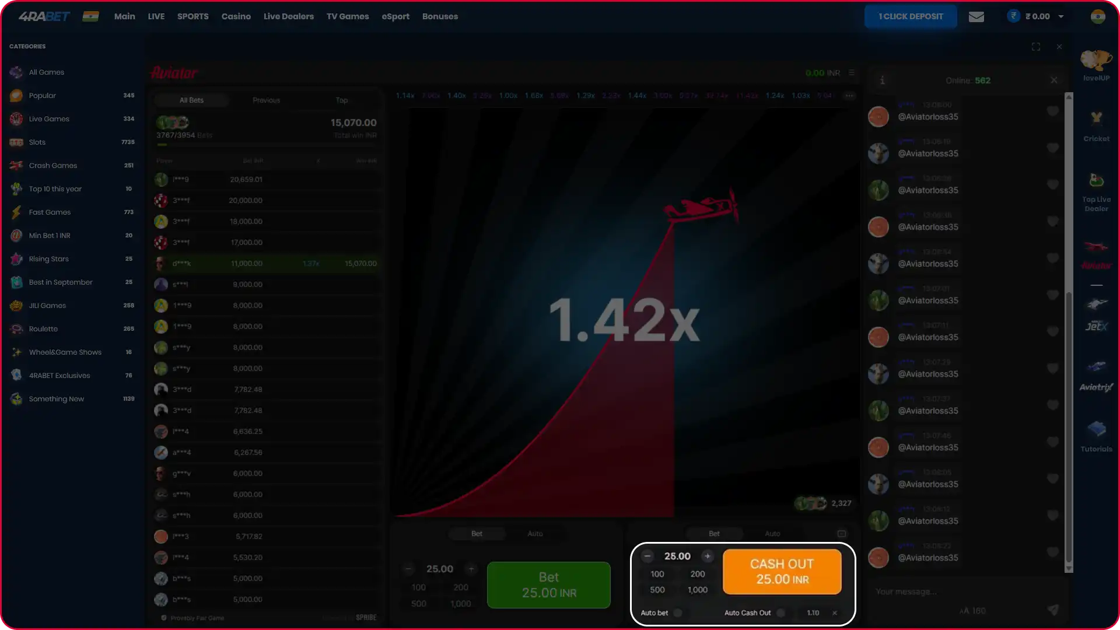Enter fullscreen mode for the game
Screen dimensions: 1120x630
tap(1035, 47)
